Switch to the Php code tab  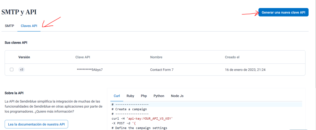[x=144, y=96]
